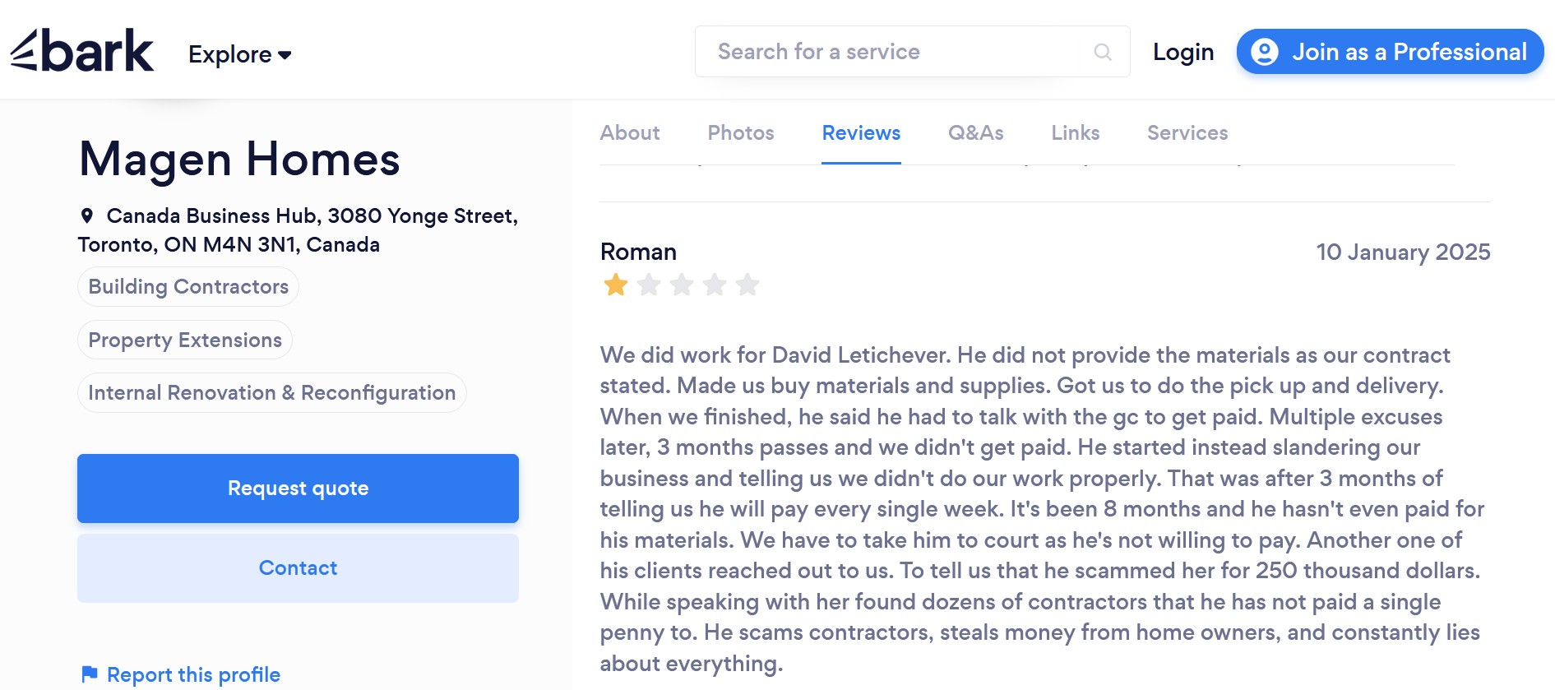Click the third star in Roman's rating

coord(682,285)
